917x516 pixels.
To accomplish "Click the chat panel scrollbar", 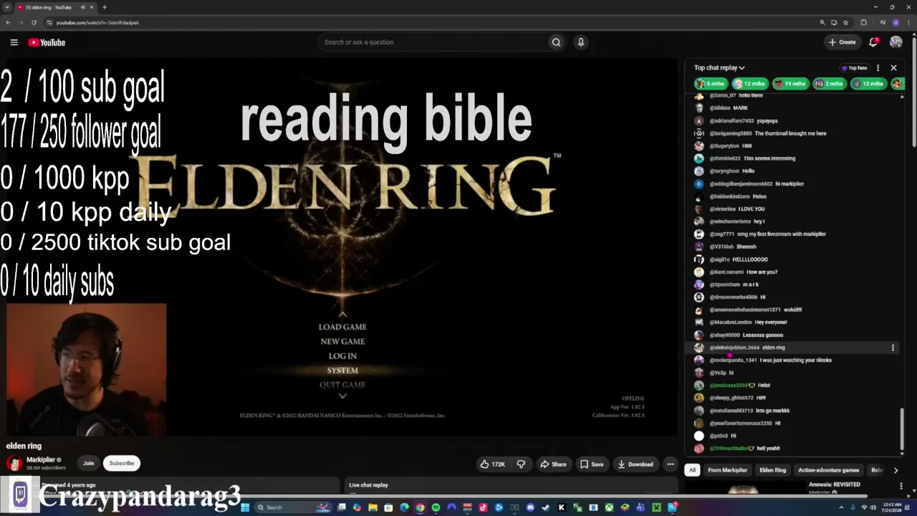I will pyautogui.click(x=902, y=429).
